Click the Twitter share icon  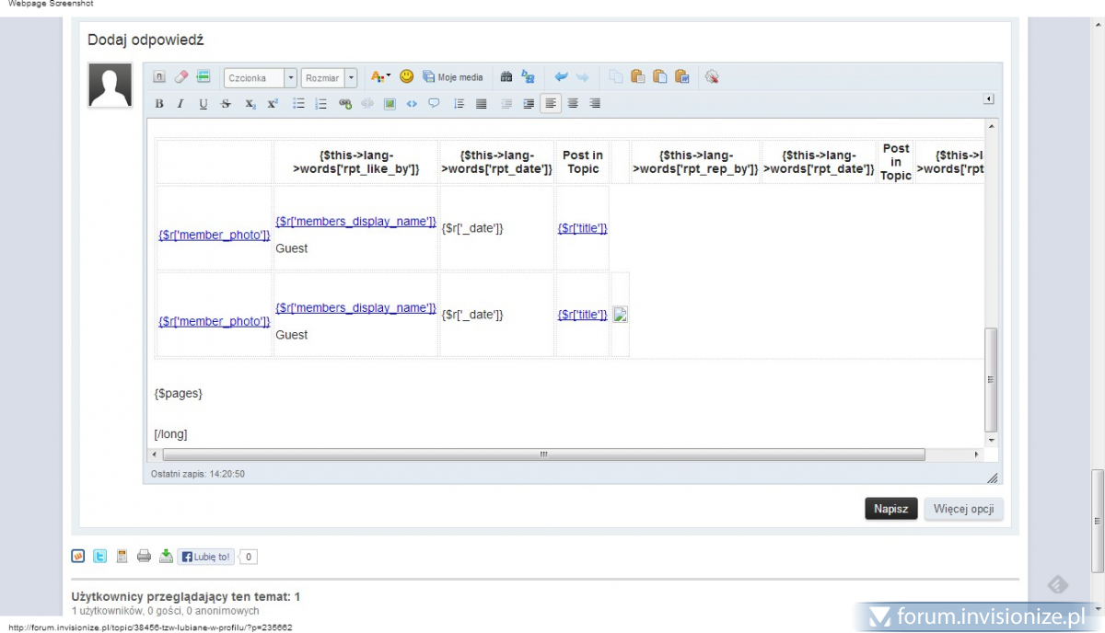(x=99, y=556)
